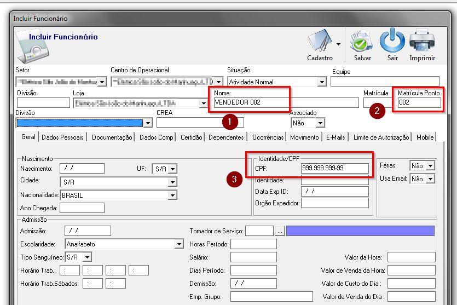Open the Usa Email Não dropdown

pyautogui.click(x=430, y=179)
